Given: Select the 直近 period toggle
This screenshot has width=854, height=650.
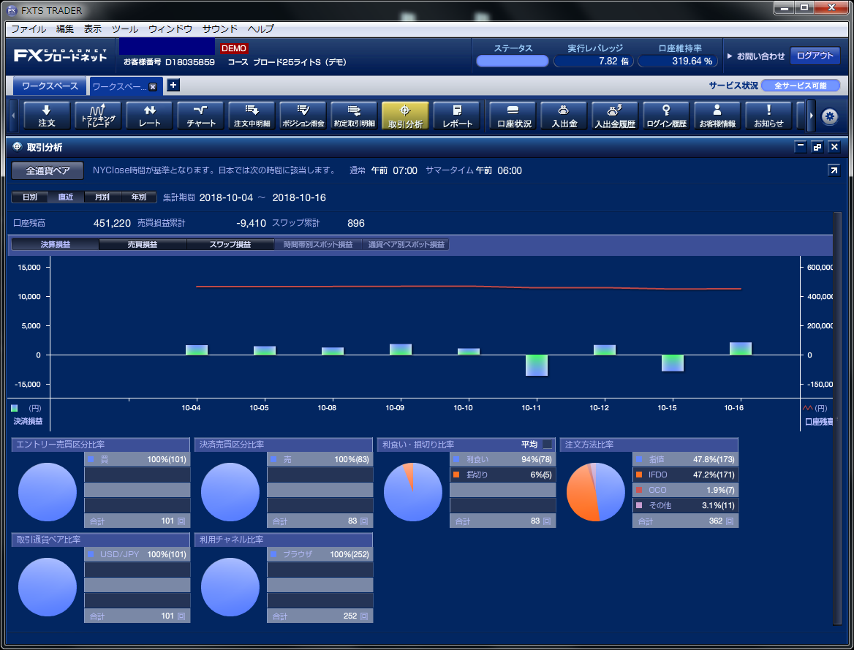Looking at the screenshot, I should pyautogui.click(x=66, y=197).
